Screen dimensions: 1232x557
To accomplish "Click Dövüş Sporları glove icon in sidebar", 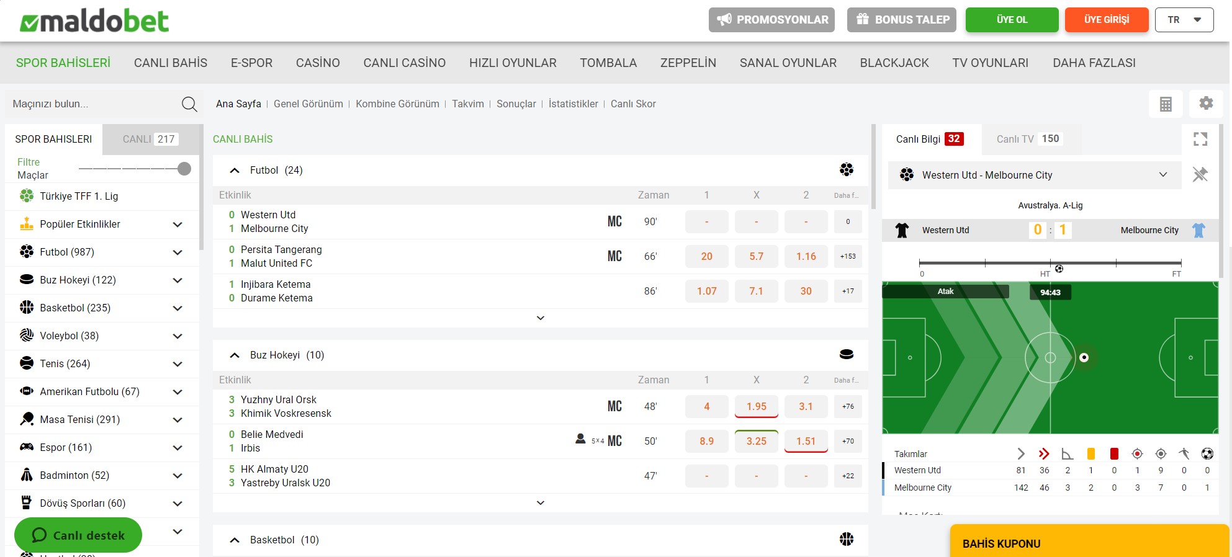I will [27, 502].
